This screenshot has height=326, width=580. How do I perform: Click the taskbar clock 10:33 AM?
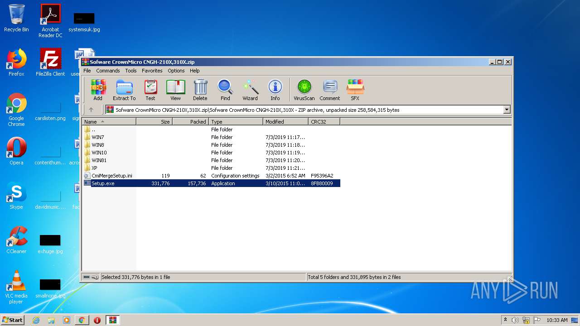pos(557,320)
